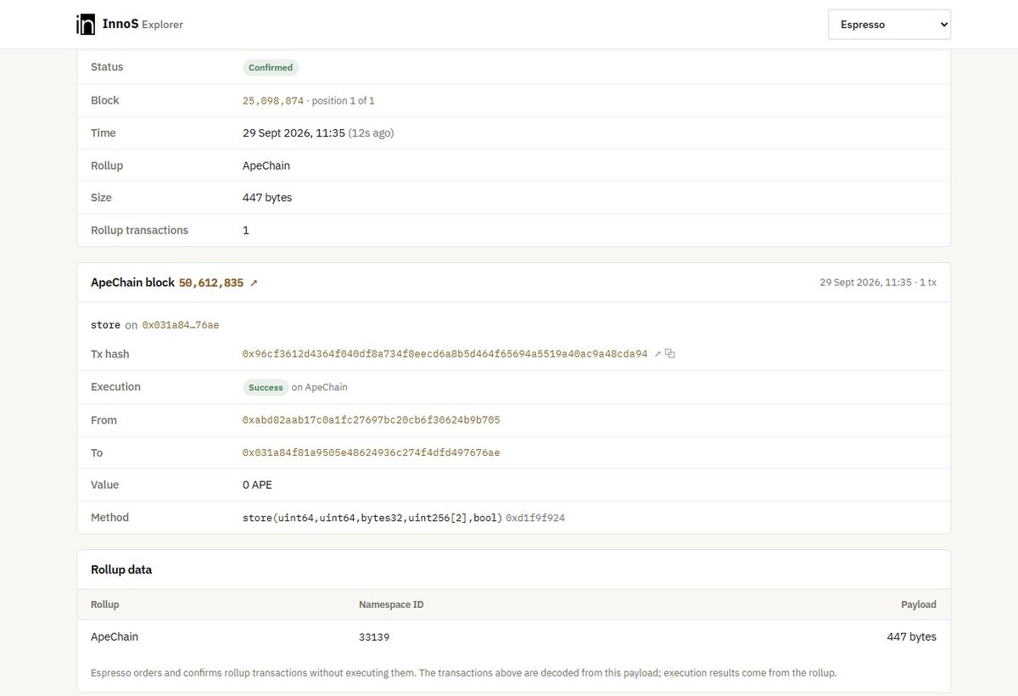Click the Rollup data section heading

[121, 570]
